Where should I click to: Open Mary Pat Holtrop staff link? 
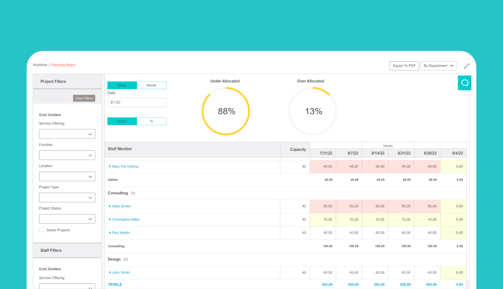[x=125, y=166]
